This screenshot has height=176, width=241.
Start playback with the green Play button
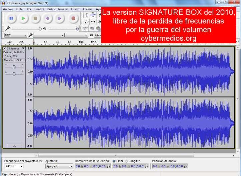tap(23, 18)
